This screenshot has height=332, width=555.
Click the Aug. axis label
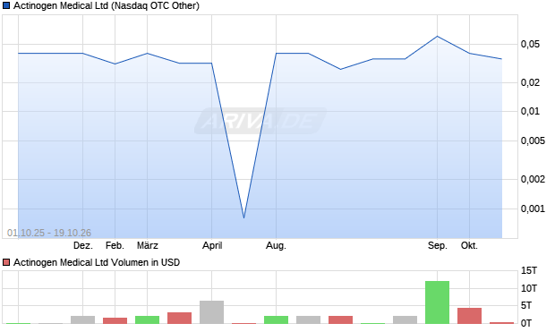point(276,245)
